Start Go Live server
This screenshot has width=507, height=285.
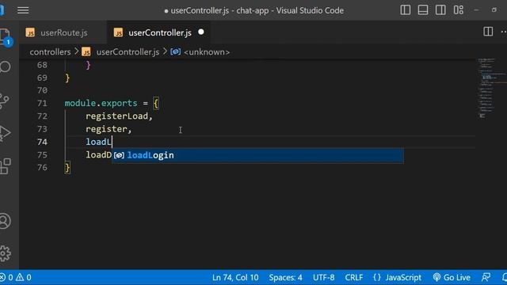pyautogui.click(x=452, y=278)
